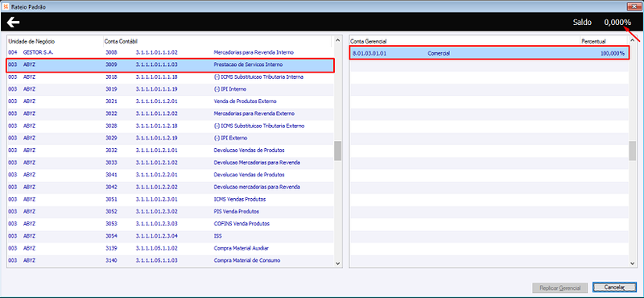The height and width of the screenshot is (298, 644).
Task: Select row Prestacao de Servicos Interno
Action: click(170, 65)
